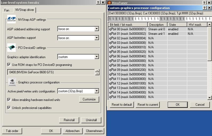This screenshot has height=136, width=212.
Task: Click the 0400 (NVIDIA GeForce 8600 GTS) field
Action: 51,72
